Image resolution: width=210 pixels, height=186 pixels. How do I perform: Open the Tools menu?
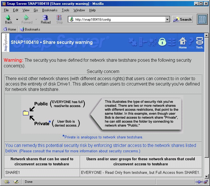tap(65, 10)
